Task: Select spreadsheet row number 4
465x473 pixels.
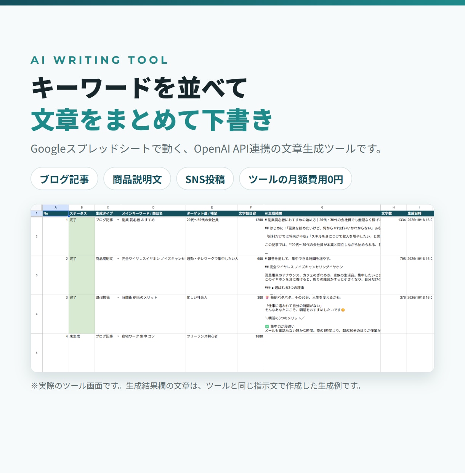Action: [x=37, y=314]
